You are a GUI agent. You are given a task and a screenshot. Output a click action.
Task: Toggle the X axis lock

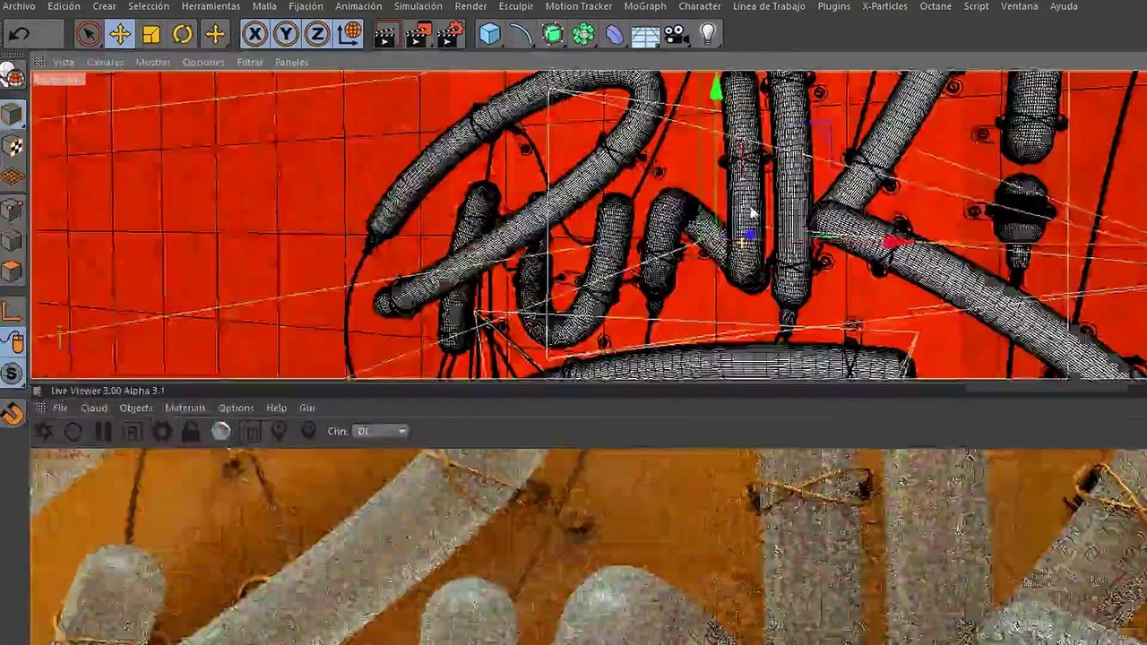pos(254,35)
